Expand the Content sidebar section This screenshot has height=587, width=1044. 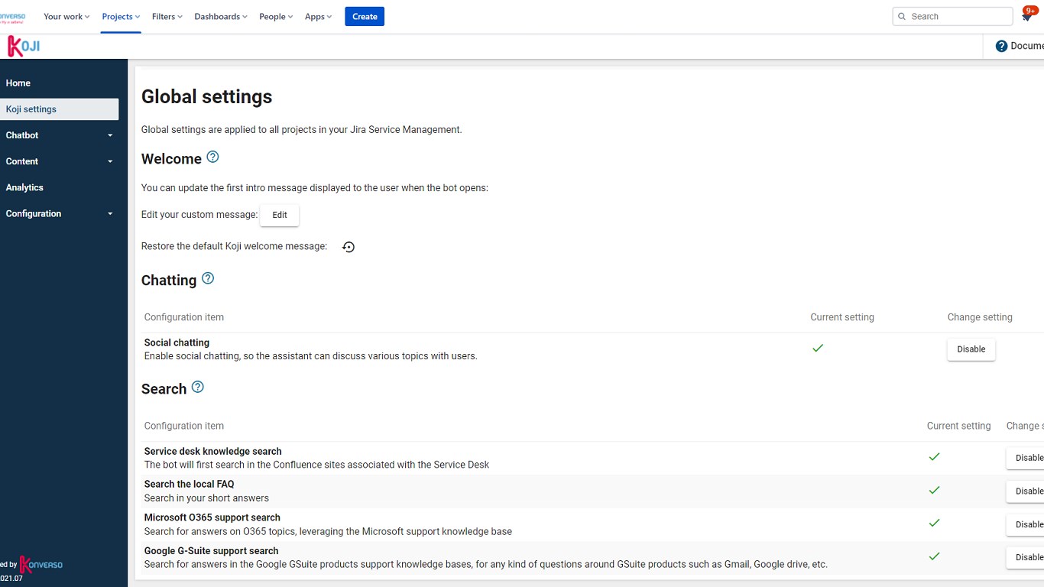pos(60,161)
